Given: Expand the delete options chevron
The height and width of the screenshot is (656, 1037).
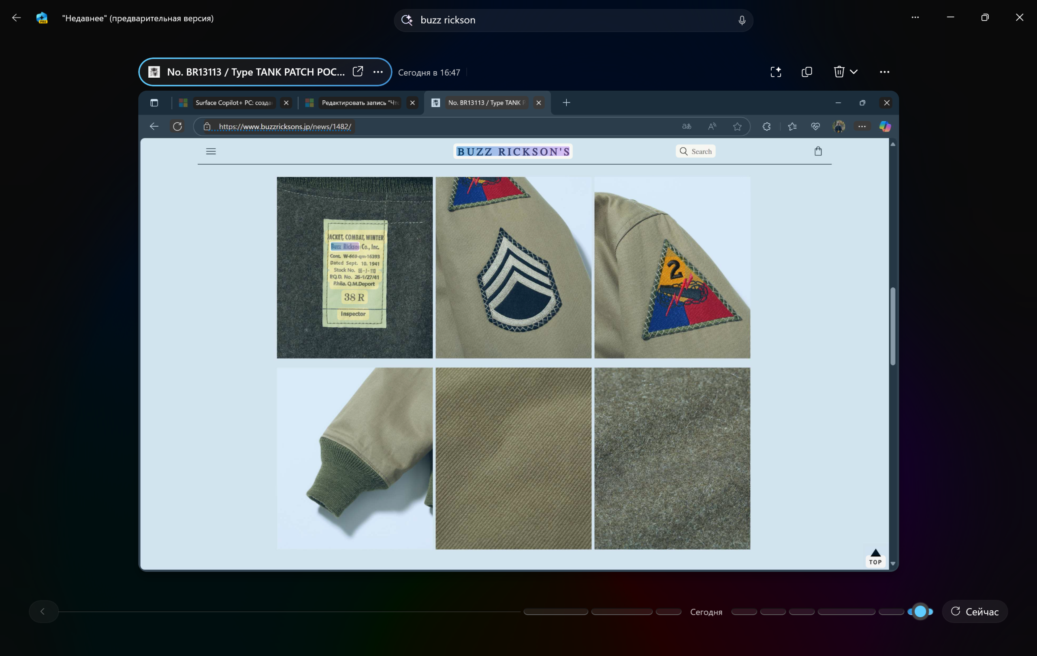Looking at the screenshot, I should pos(853,72).
